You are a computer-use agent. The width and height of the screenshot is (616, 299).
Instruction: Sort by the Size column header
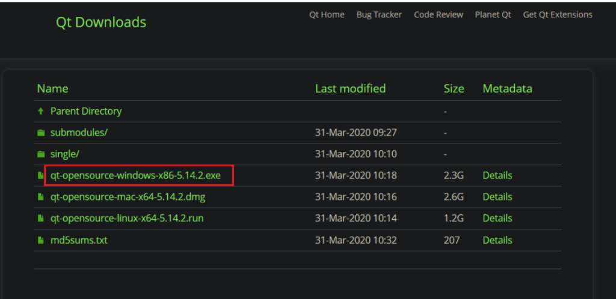(454, 89)
